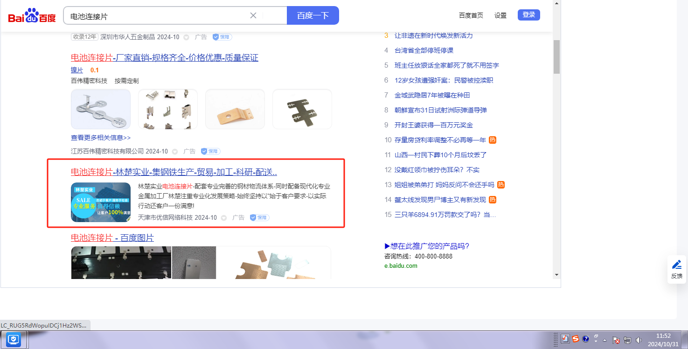Viewport: 688px width, 349px height.
Task: Expand the dropdown arrow beside 深圳市华人五金制品 2024-10
Action: (186, 37)
